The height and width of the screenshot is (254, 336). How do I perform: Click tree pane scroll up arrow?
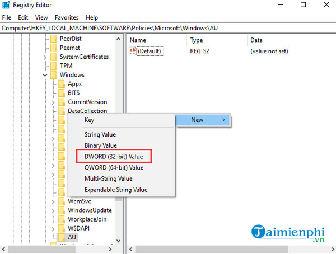pos(118,39)
